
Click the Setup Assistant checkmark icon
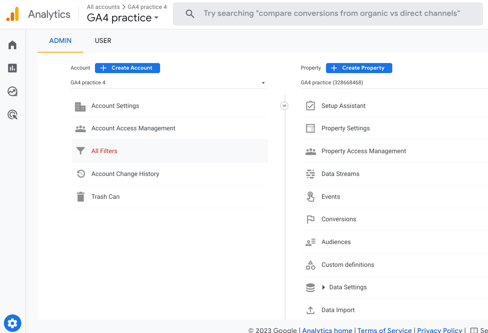click(x=310, y=106)
